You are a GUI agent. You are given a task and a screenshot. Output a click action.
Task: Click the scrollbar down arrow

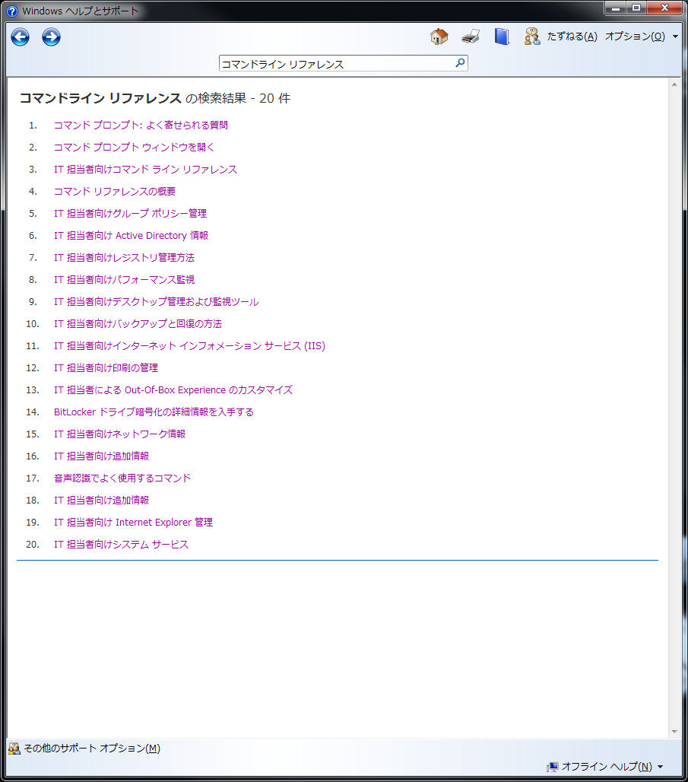point(674,732)
